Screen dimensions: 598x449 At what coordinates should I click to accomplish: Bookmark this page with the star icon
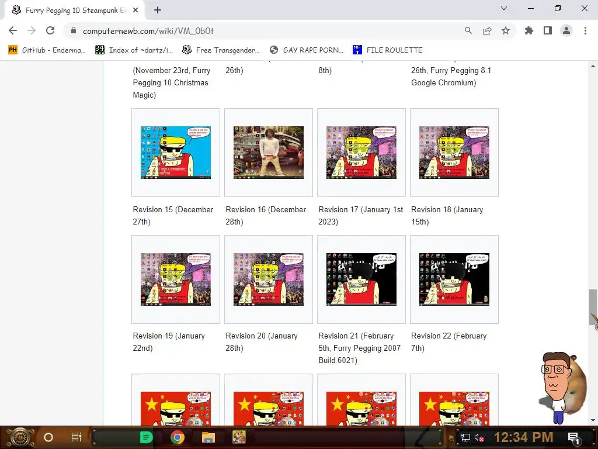(x=505, y=30)
